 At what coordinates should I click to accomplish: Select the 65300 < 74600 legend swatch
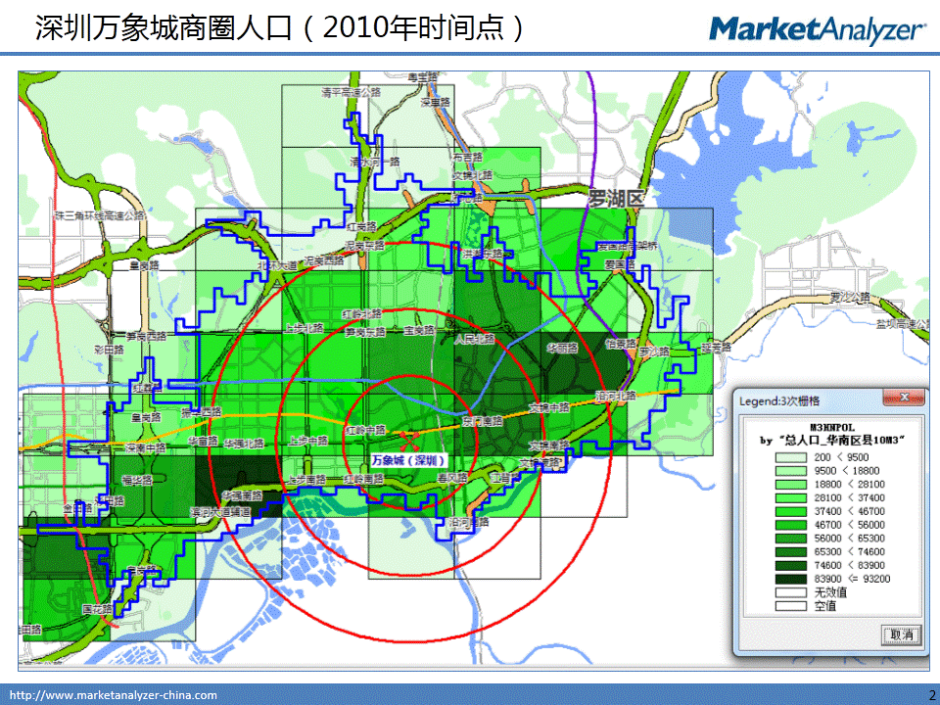point(793,552)
